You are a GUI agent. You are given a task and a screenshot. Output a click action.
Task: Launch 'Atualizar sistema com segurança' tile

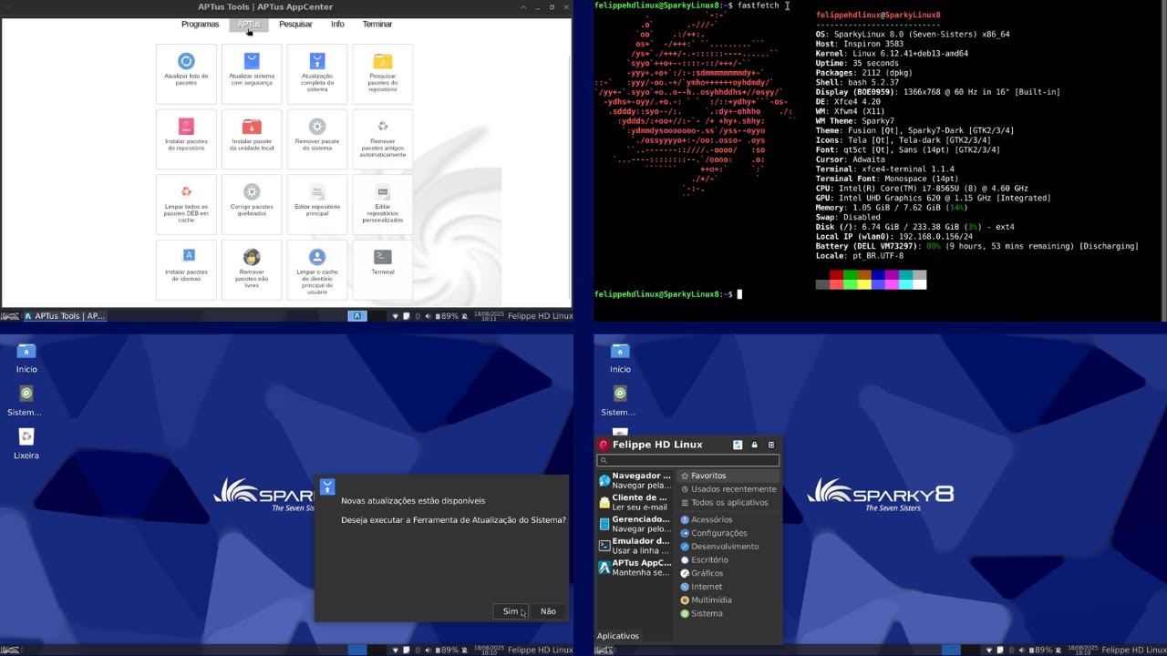[x=252, y=74]
